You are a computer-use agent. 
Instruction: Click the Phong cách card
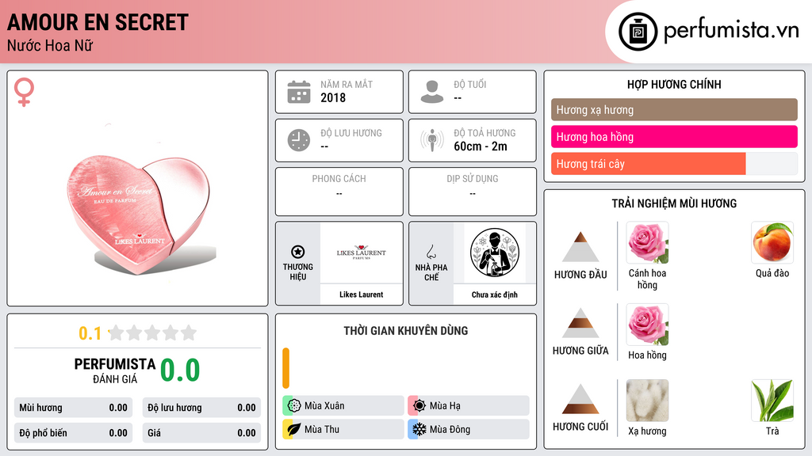click(339, 192)
